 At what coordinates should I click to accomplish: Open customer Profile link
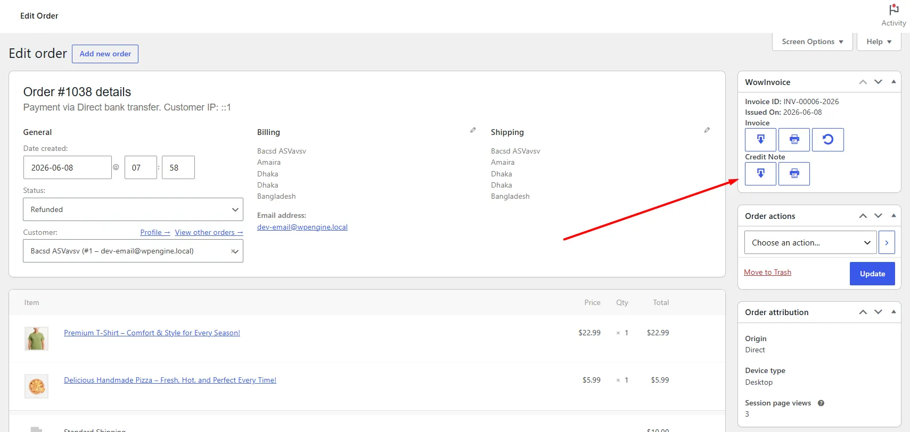155,232
